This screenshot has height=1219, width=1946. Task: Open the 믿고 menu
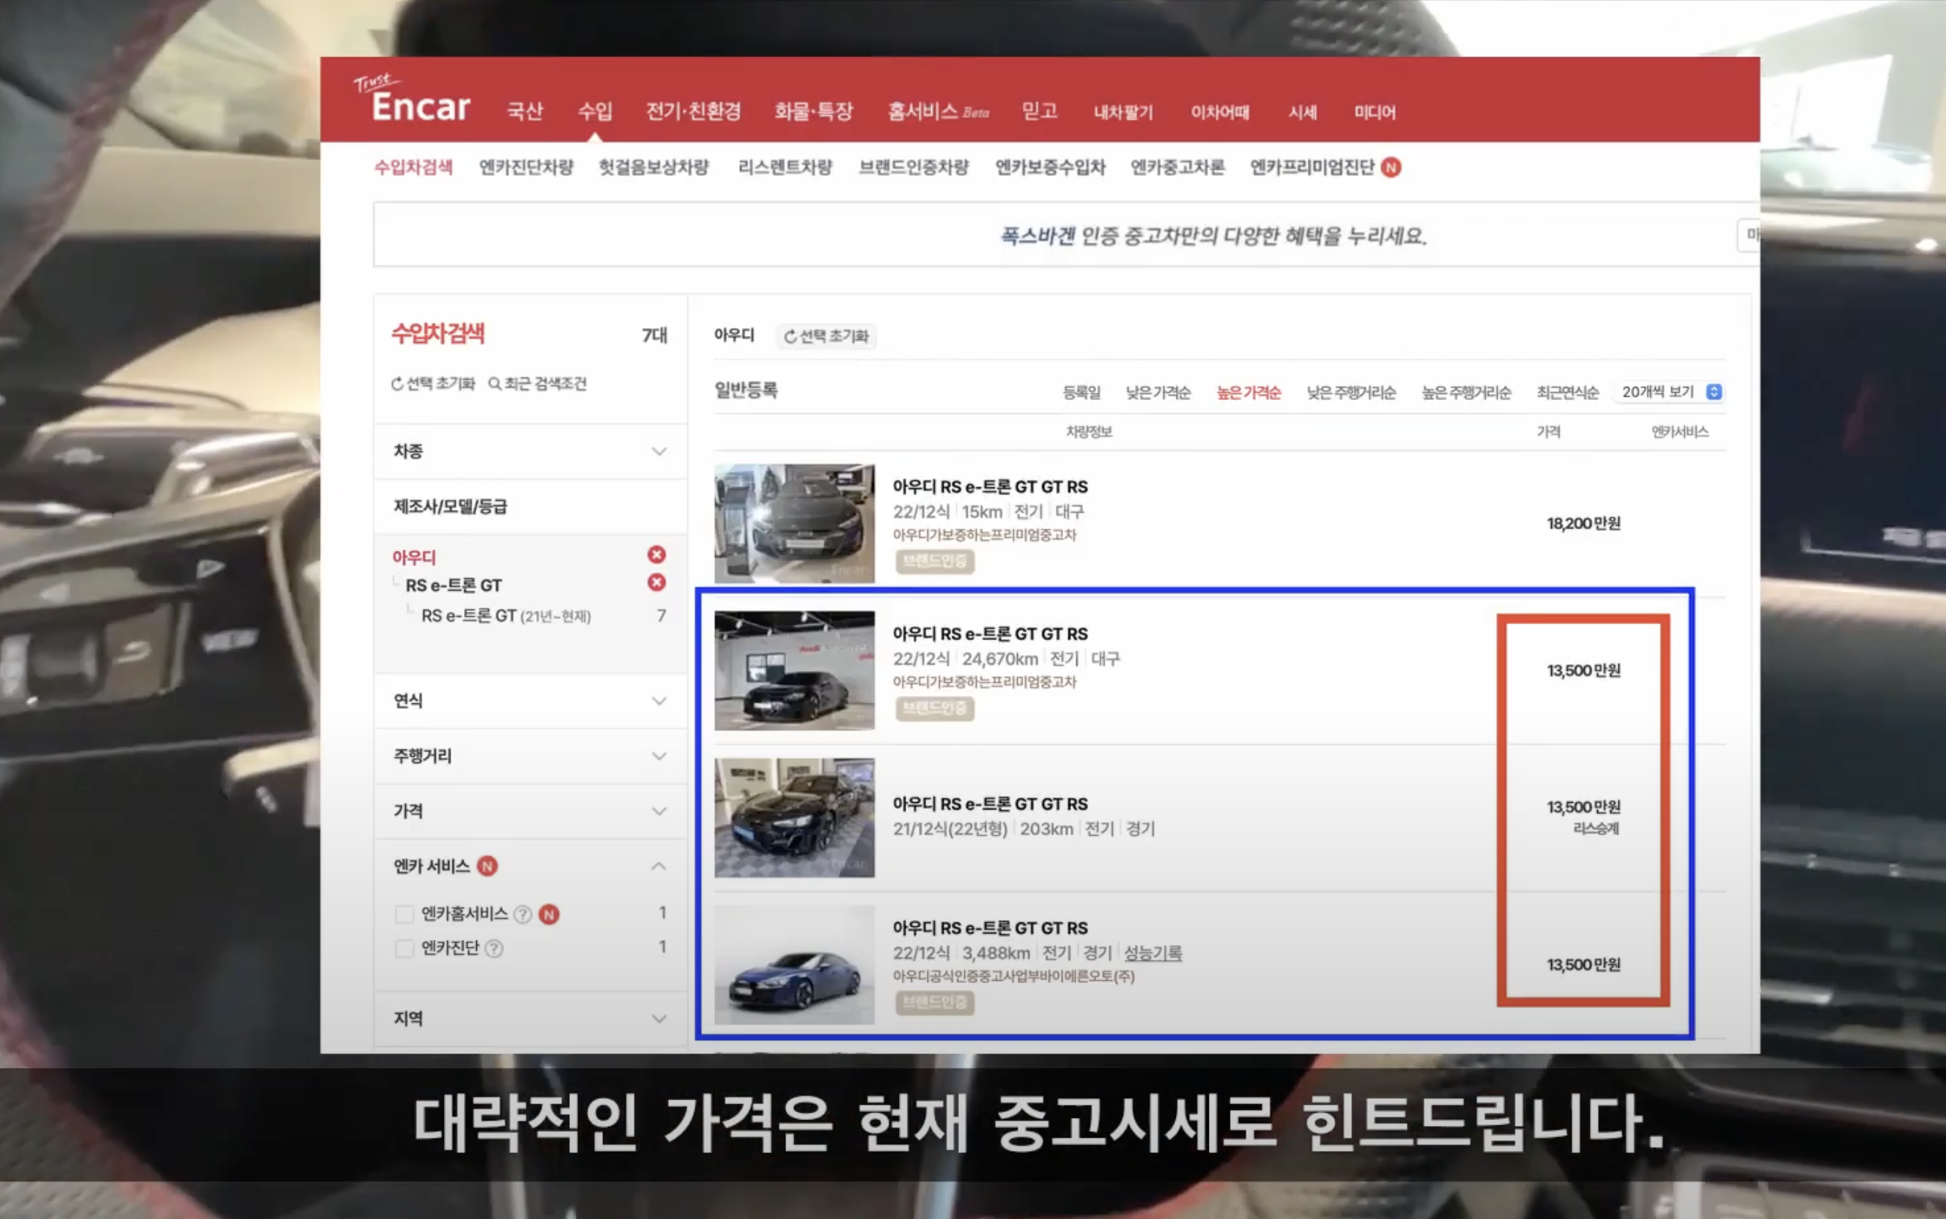pos(1039,111)
